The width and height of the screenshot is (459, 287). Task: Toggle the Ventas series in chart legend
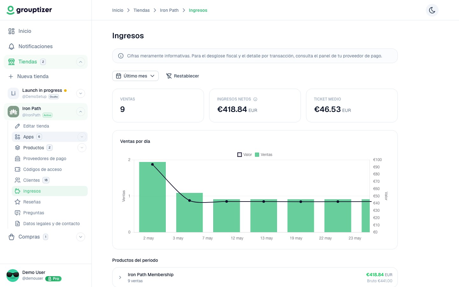click(x=264, y=155)
